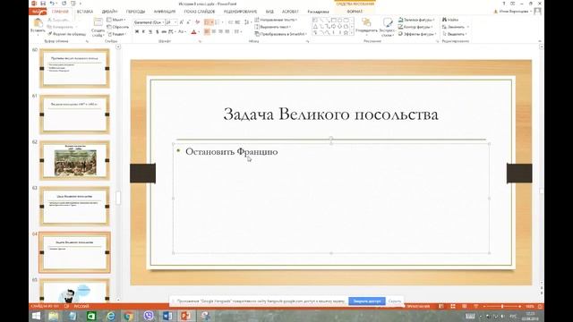
Task: Pick the rectangle shape in shapes gallery
Action: (x=334, y=20)
